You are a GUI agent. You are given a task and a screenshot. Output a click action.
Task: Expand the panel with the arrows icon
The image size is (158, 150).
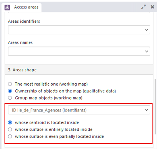pyautogui.click(x=143, y=7)
